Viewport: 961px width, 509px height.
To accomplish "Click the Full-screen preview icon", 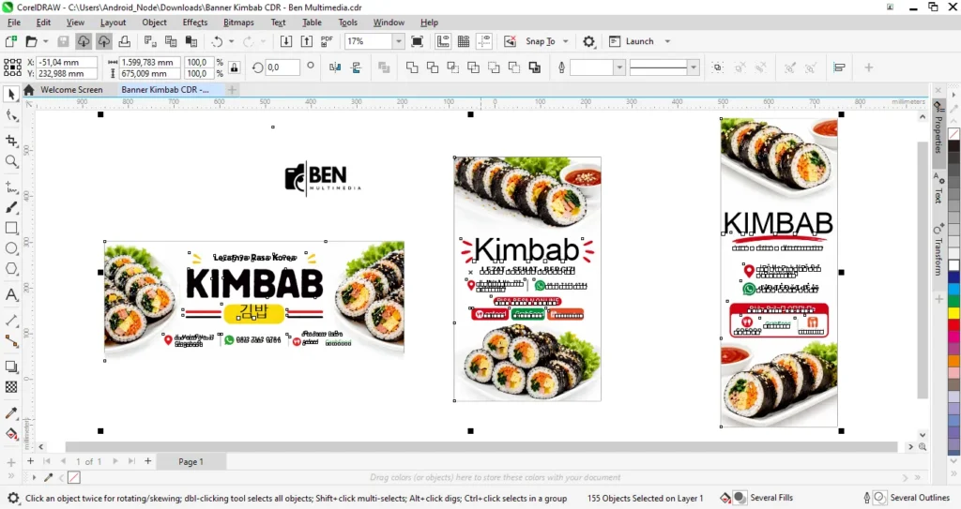I will pos(417,41).
